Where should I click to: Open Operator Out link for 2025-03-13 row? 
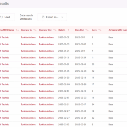coord(46,124)
